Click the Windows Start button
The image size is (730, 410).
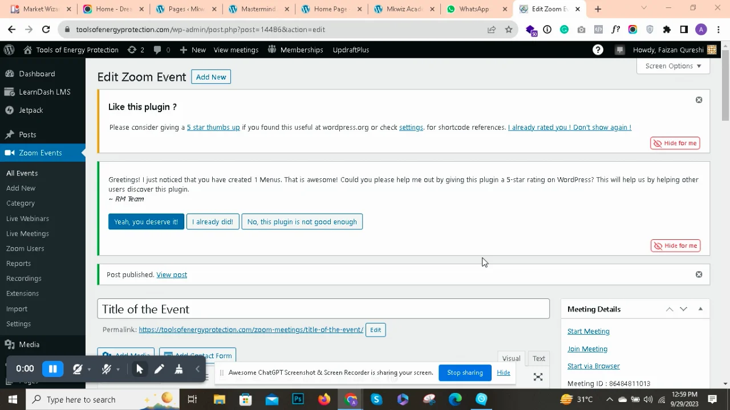(x=13, y=399)
